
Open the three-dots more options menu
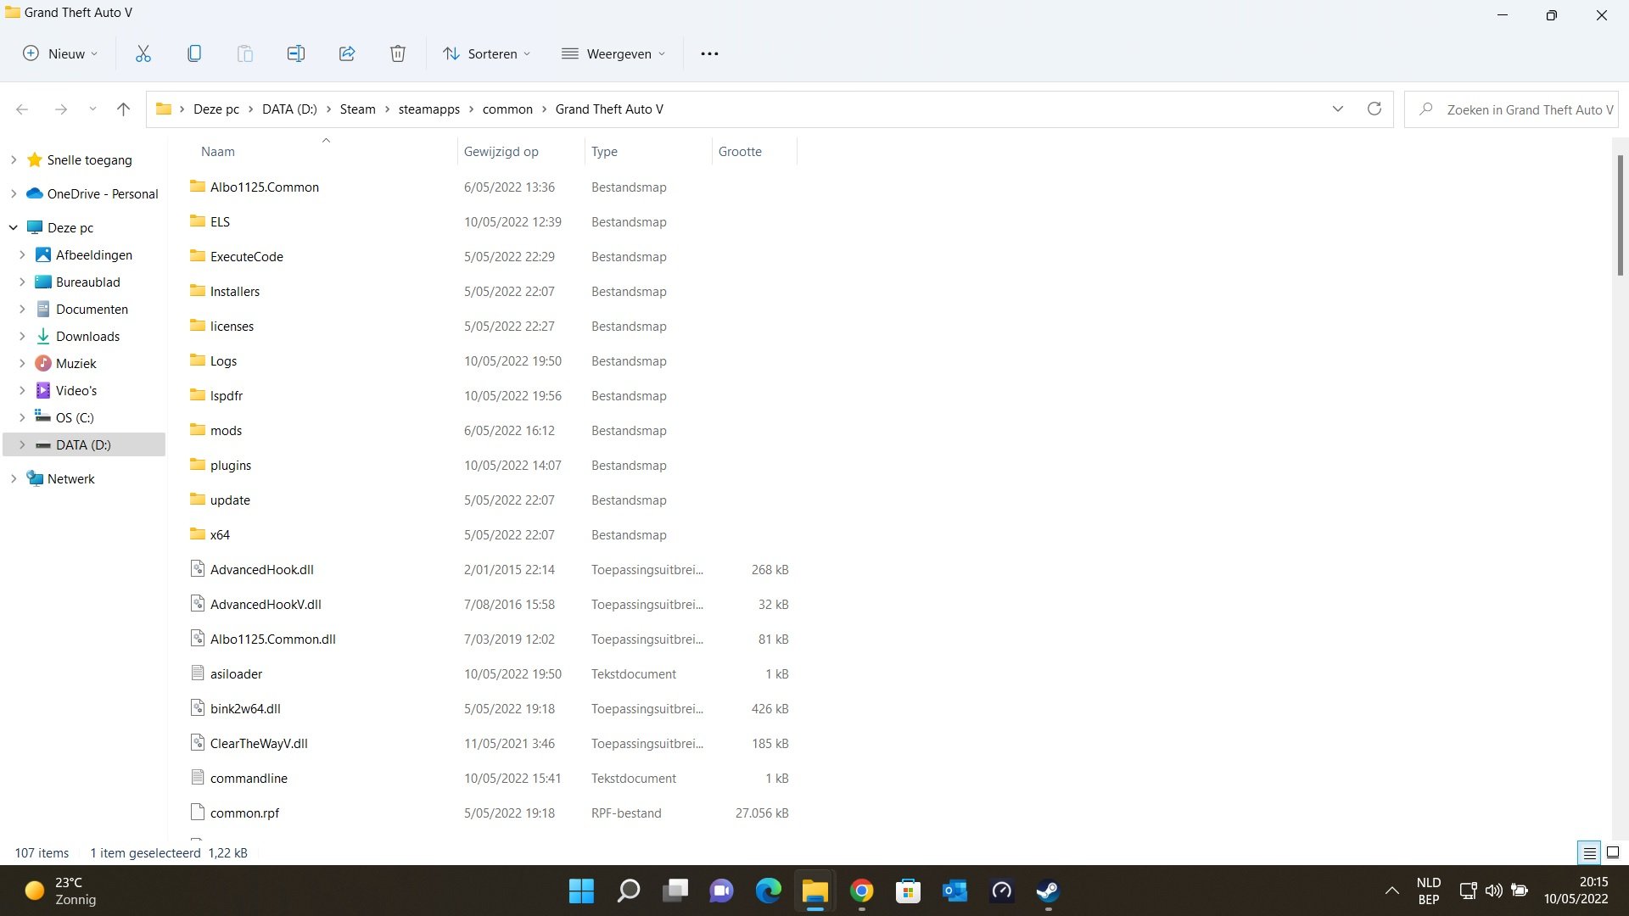click(709, 53)
